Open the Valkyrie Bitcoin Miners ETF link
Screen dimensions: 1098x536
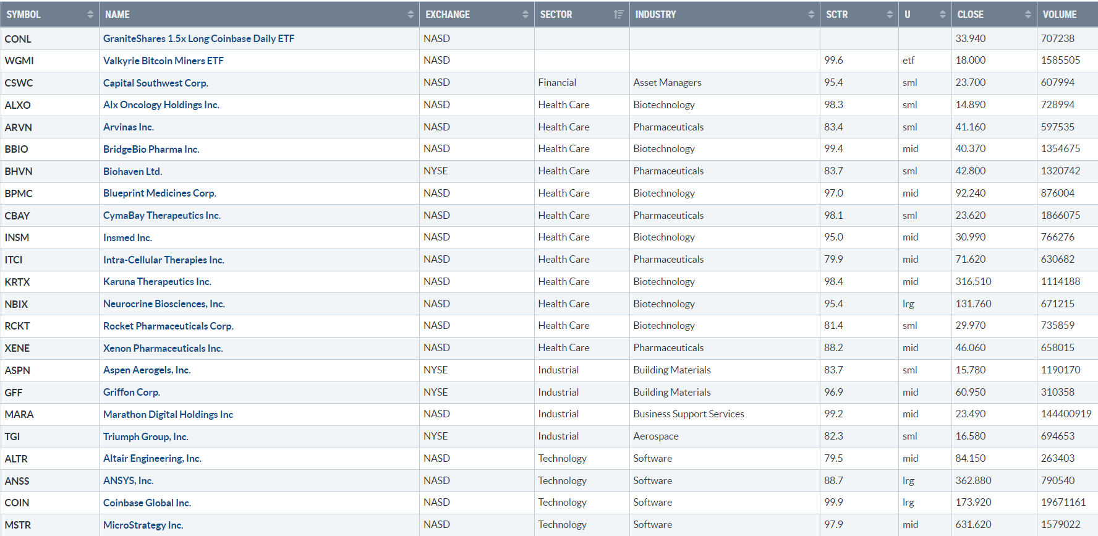point(163,61)
